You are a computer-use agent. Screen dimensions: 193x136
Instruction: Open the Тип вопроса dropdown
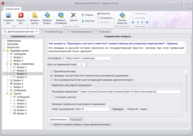tap(87, 58)
